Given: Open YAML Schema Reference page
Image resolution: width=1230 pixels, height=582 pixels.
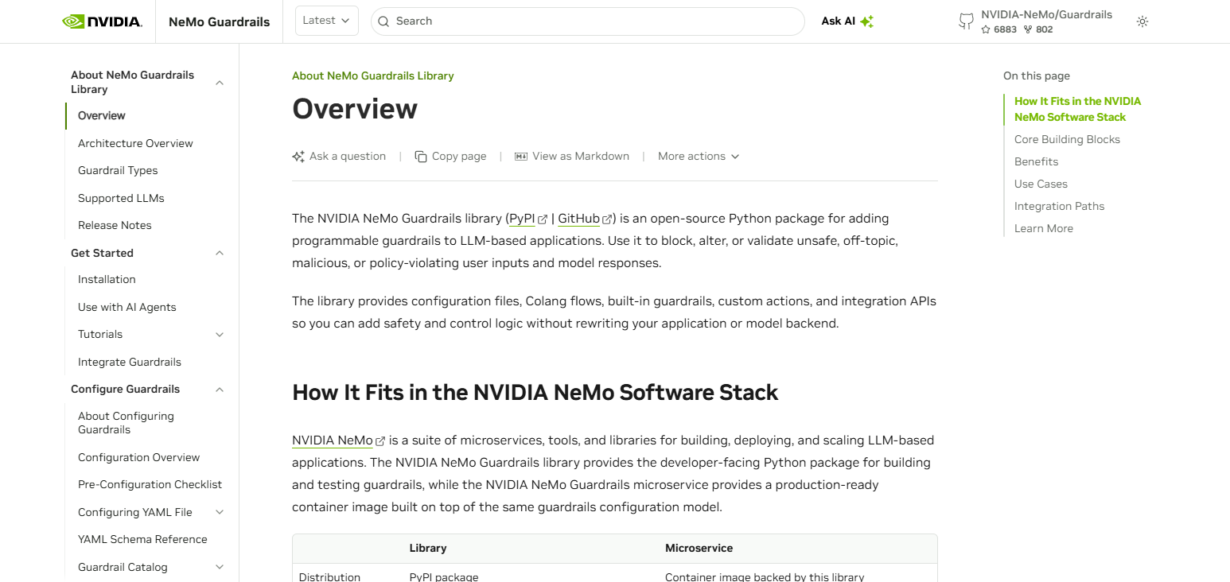Looking at the screenshot, I should (x=142, y=540).
